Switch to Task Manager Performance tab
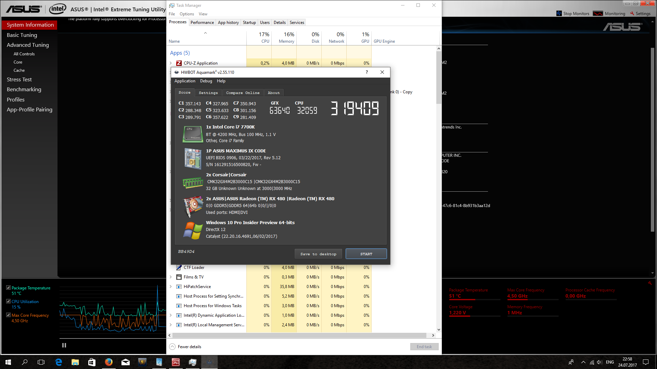This screenshot has width=657, height=369. (202, 23)
